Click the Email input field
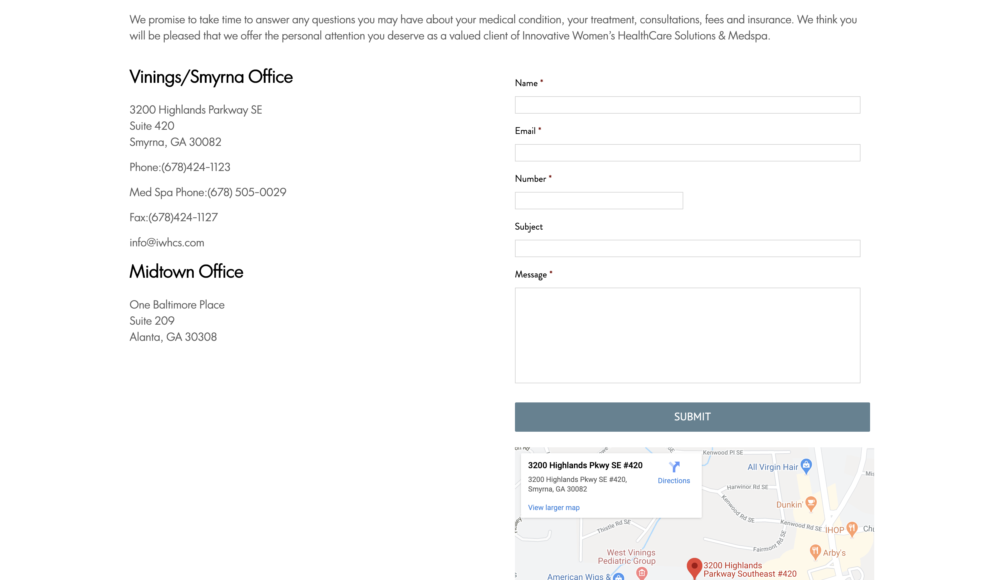Screen dimensions: 1003x580 click(x=687, y=153)
